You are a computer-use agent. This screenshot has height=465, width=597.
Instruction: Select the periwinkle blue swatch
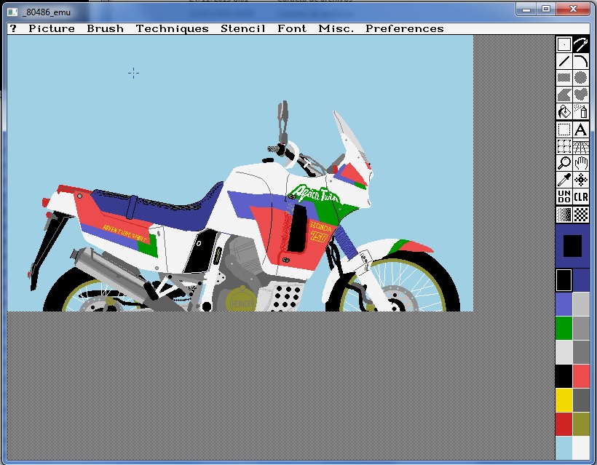[564, 304]
